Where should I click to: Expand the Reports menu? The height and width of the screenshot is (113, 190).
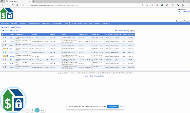coord(97,23)
